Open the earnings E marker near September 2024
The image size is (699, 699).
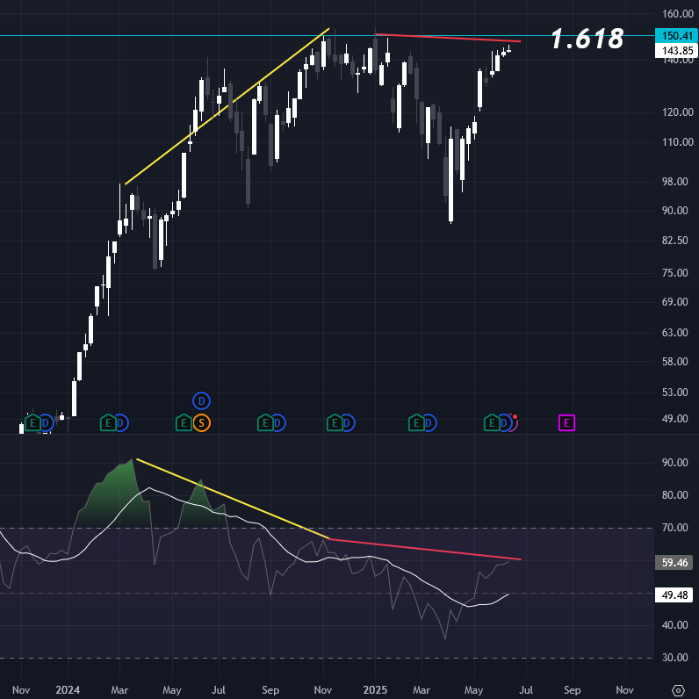266,422
